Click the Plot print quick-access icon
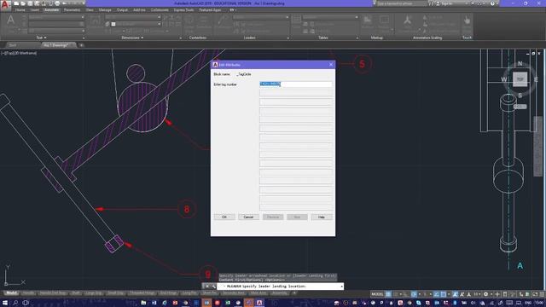Viewport: 546px width, 307px height. coord(57,3)
